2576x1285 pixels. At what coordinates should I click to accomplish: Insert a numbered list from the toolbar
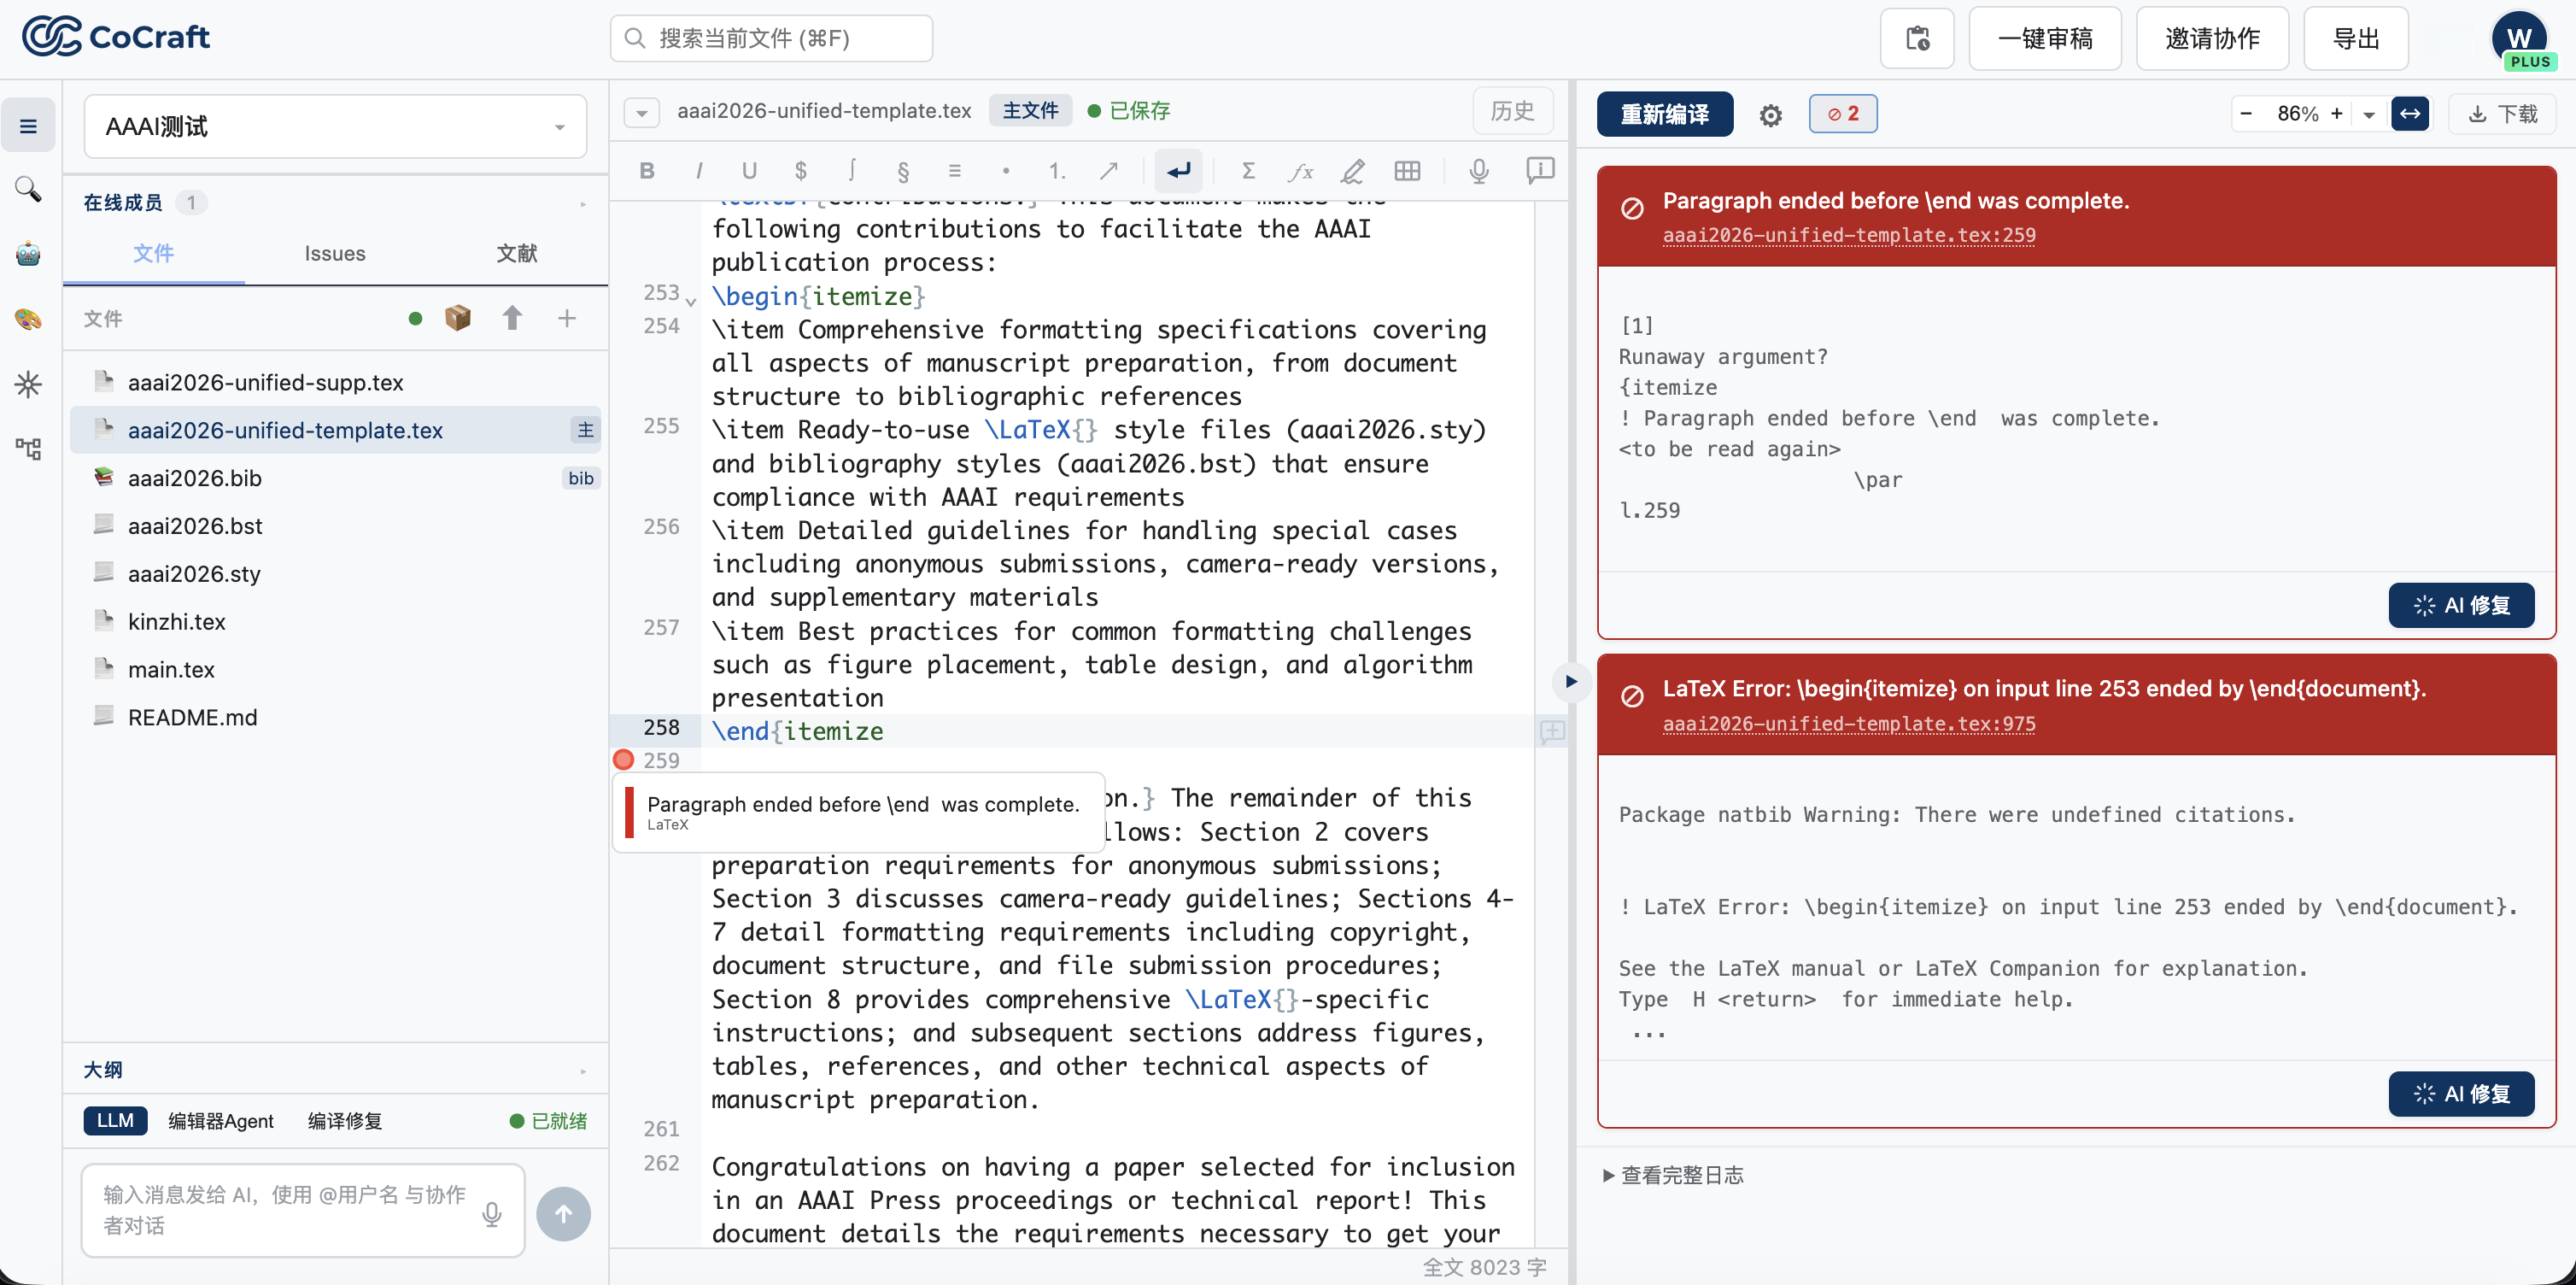click(1057, 171)
